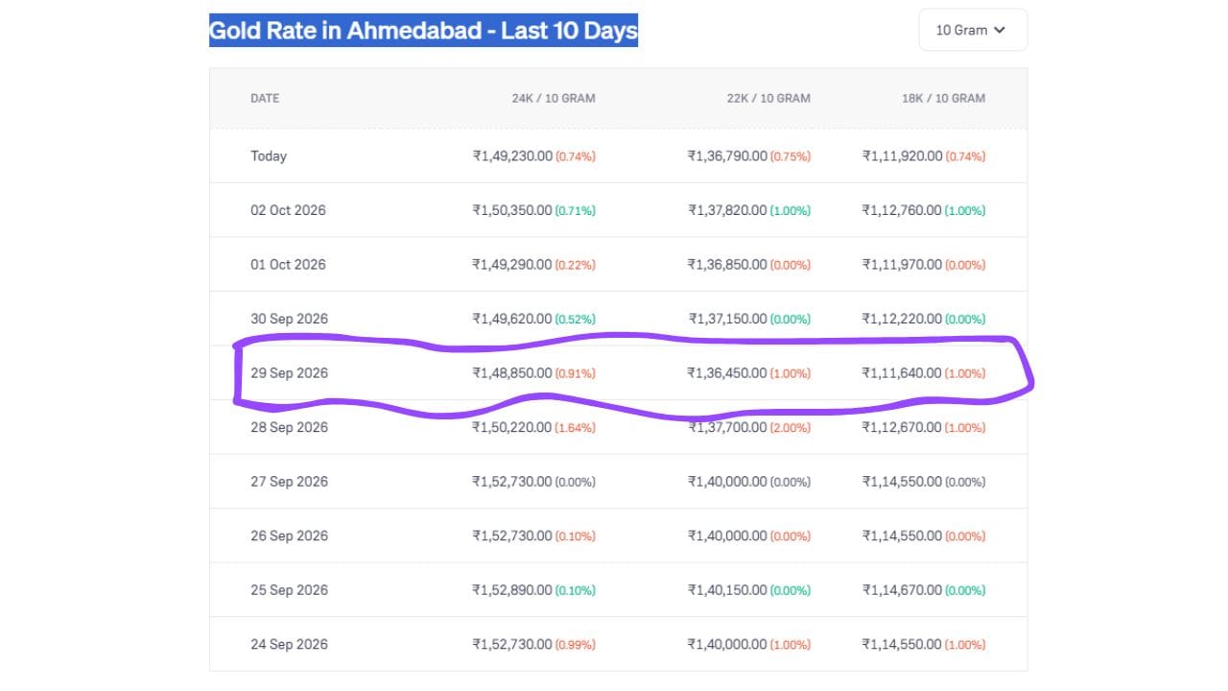Click the 0.71% change on 02 Oct
This screenshot has height=691, width=1228.
[x=576, y=210]
